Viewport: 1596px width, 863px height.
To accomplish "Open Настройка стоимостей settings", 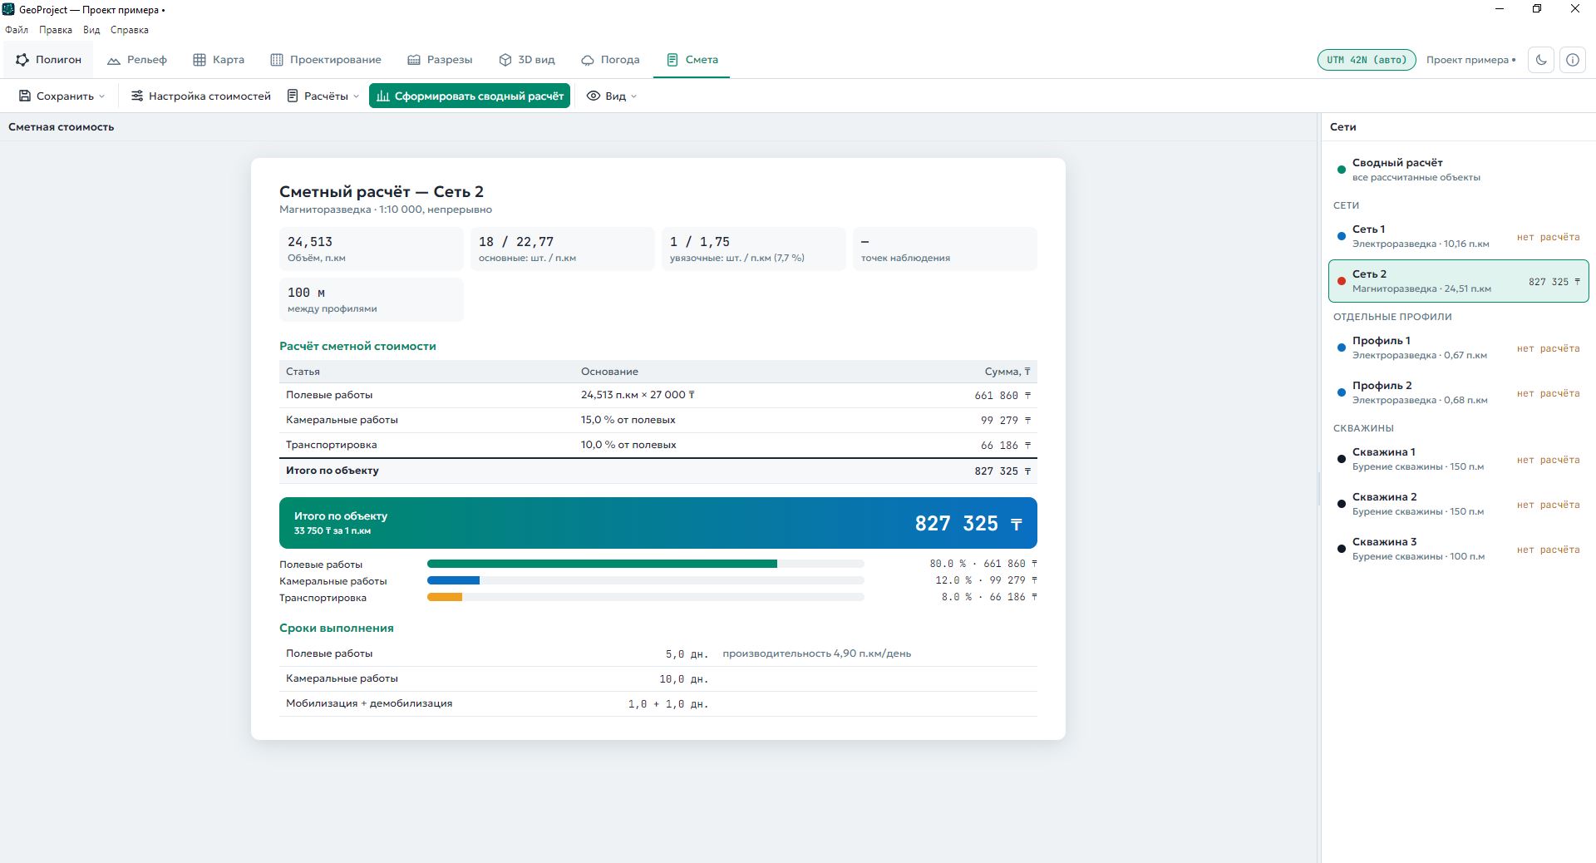I will click(x=201, y=96).
